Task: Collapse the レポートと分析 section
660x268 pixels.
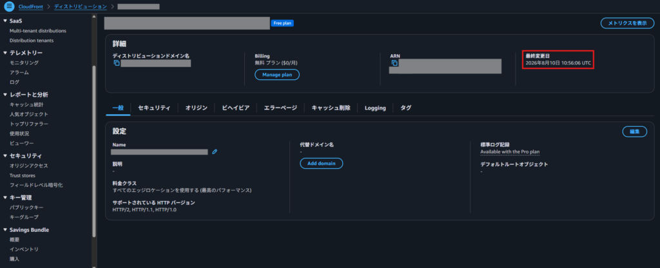Action: pyautogui.click(x=5, y=95)
